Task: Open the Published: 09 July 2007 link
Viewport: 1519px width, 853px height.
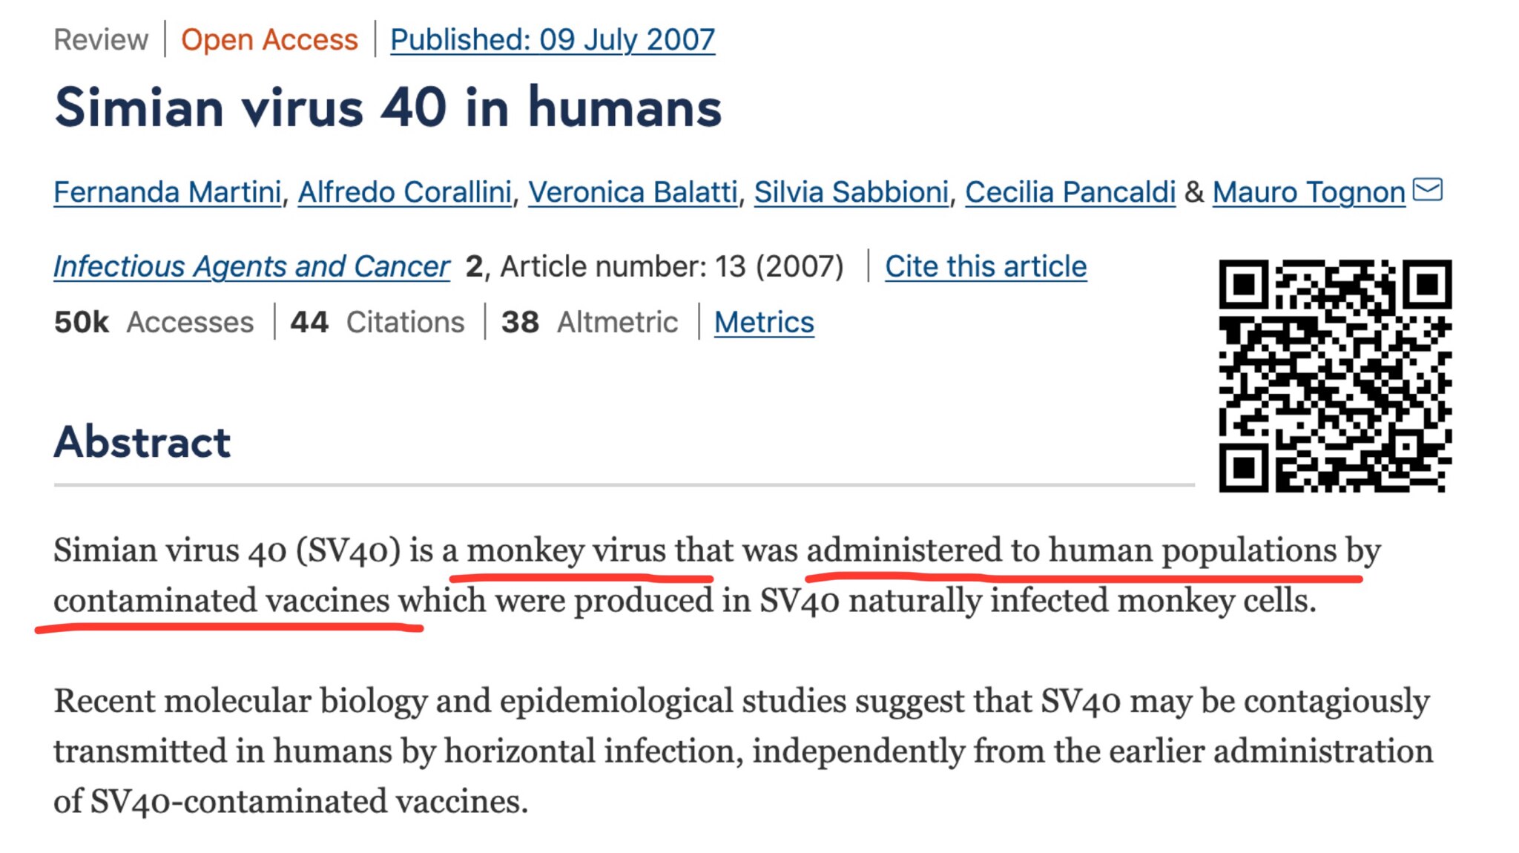Action: point(552,39)
